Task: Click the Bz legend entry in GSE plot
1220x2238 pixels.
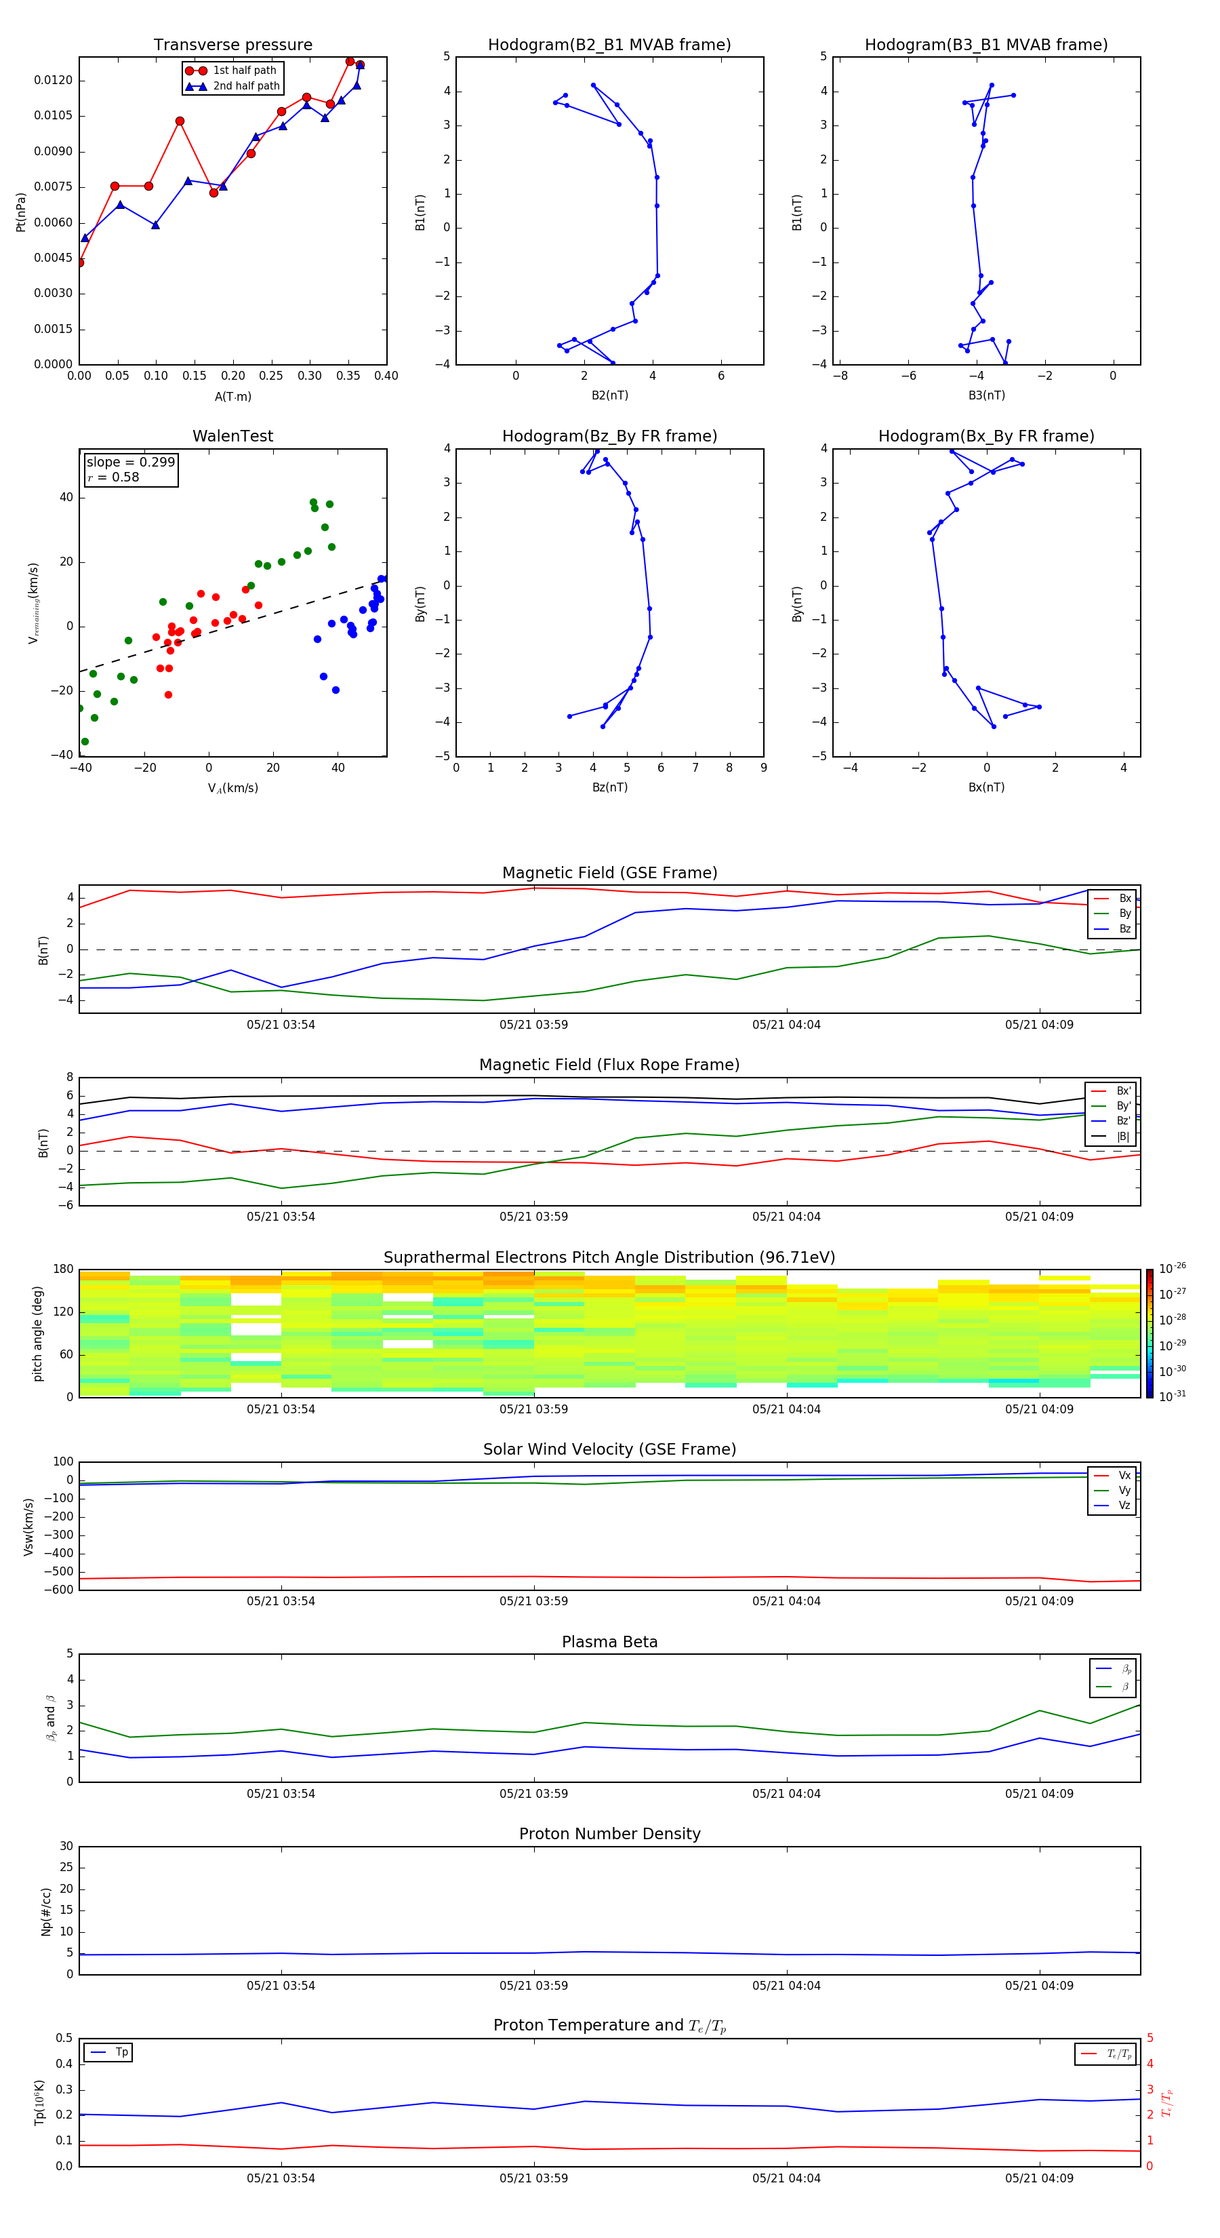Action: [1112, 928]
